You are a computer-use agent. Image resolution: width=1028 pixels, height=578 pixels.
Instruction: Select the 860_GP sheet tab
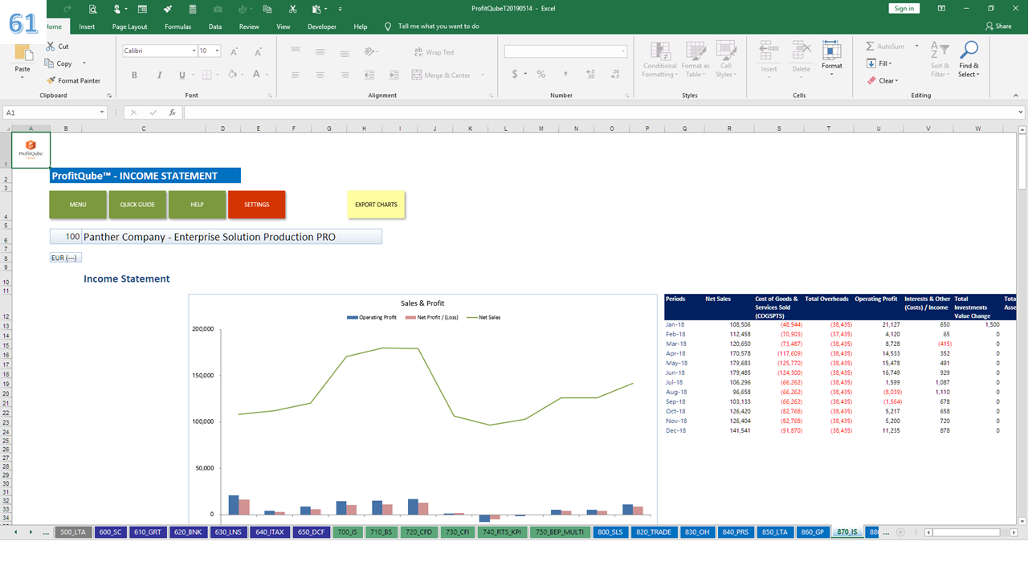pos(813,532)
